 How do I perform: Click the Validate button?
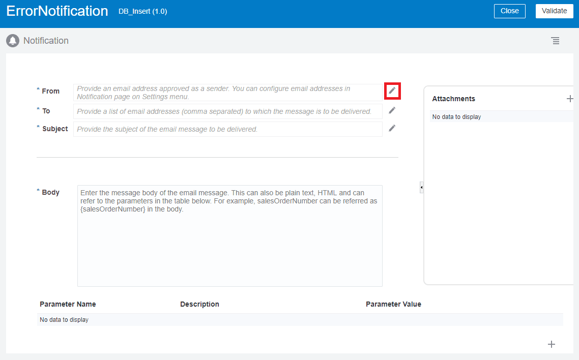point(554,11)
